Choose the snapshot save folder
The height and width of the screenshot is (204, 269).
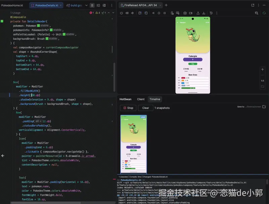pyautogui.click(x=264, y=107)
